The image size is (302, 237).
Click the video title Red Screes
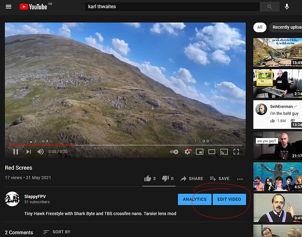coord(19,168)
